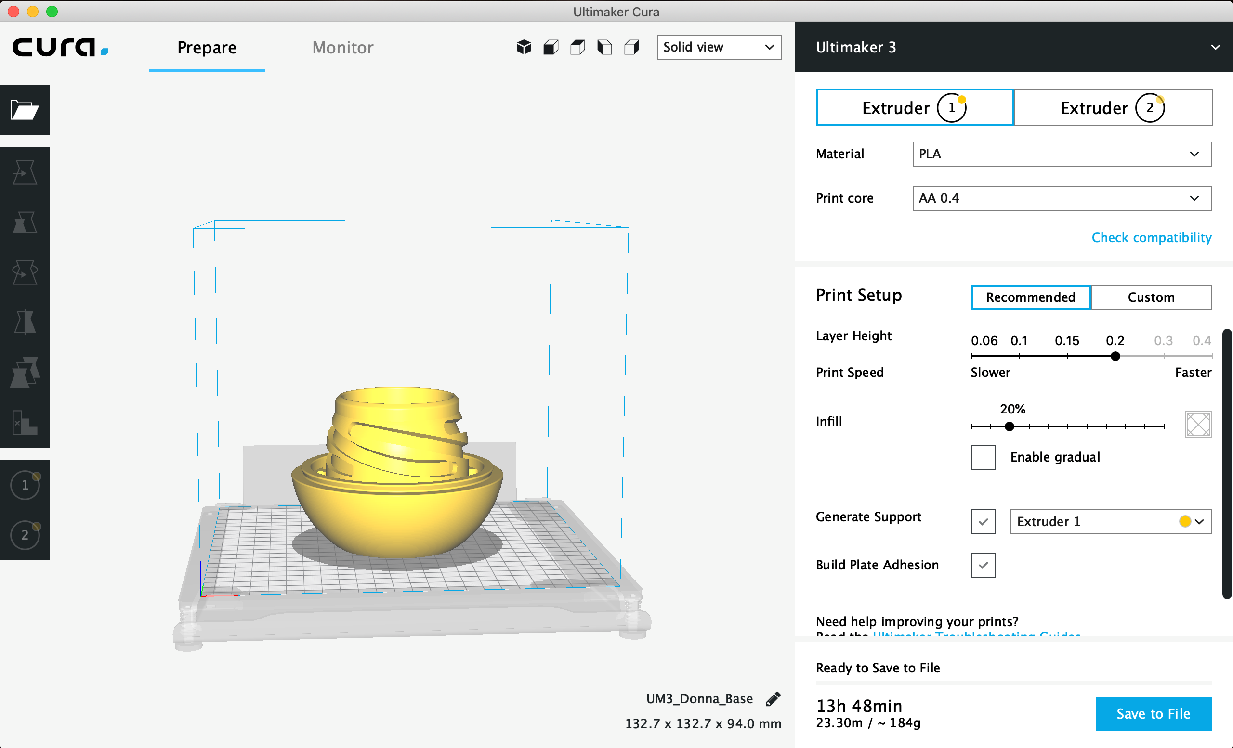Switch to the top camera view
The height and width of the screenshot is (748, 1233).
(x=578, y=48)
